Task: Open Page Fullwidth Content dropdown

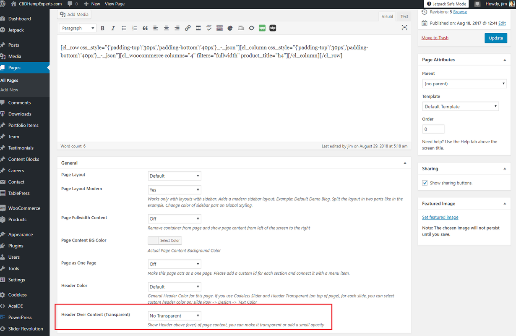Action: [x=175, y=219]
